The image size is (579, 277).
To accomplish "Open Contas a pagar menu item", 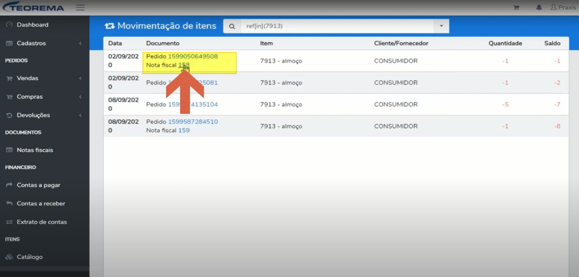I will pyautogui.click(x=39, y=185).
